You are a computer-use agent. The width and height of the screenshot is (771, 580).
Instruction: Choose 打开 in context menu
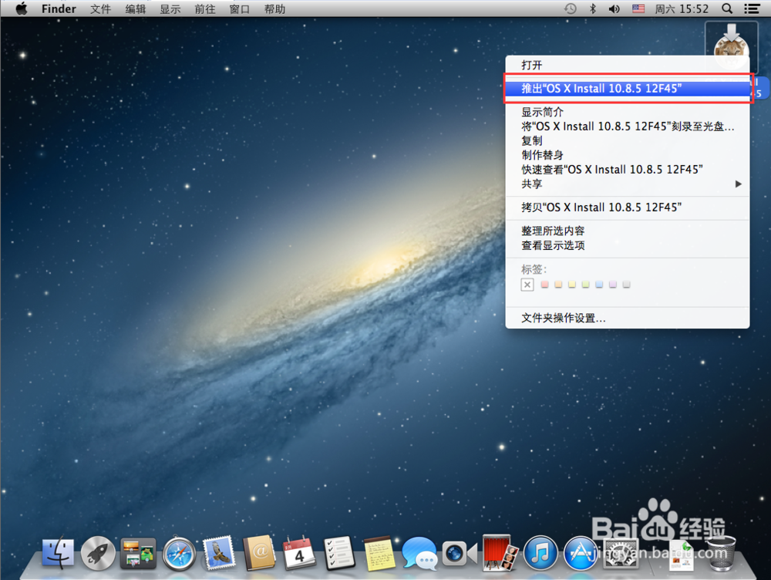[628, 65]
